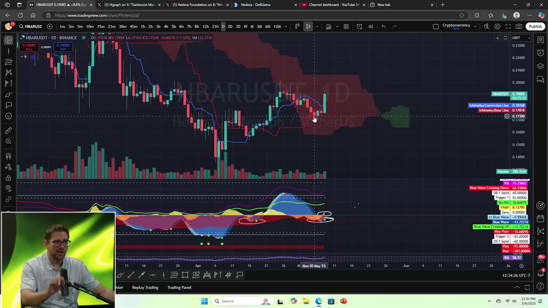Select the ruler measure tool
This screenshot has height=308, width=548.
coord(9,130)
